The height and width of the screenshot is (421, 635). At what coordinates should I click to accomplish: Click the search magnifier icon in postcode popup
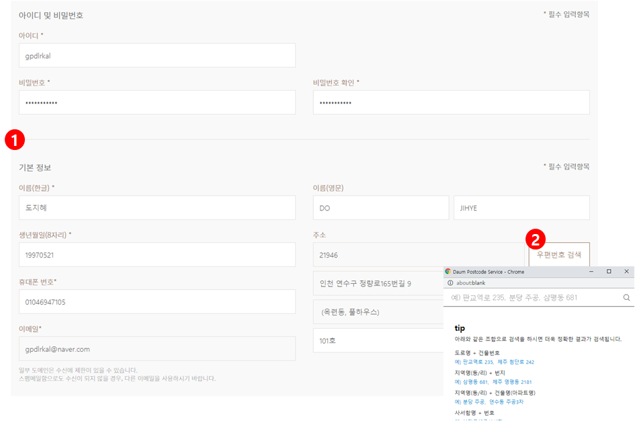click(x=626, y=297)
